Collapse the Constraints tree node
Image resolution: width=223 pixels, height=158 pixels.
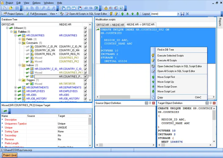point(20,43)
